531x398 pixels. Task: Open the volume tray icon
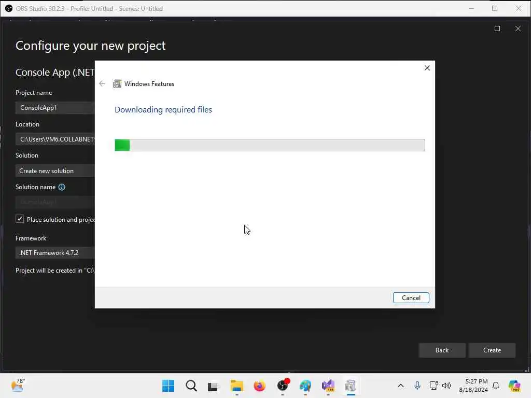click(x=446, y=386)
